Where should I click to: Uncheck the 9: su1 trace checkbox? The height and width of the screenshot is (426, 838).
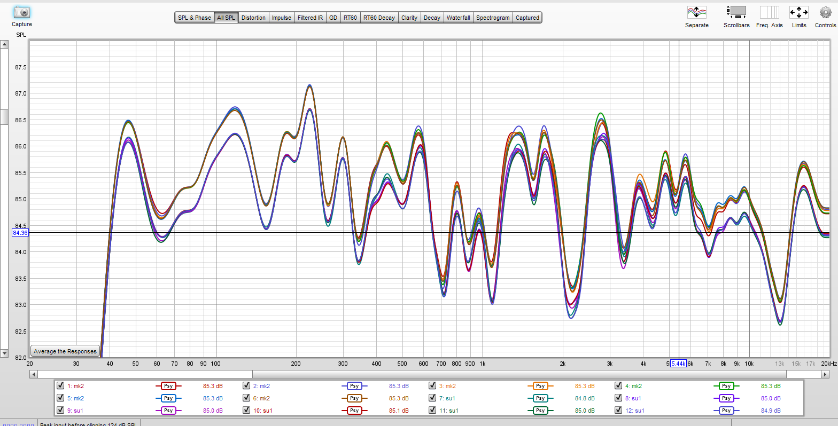60,411
